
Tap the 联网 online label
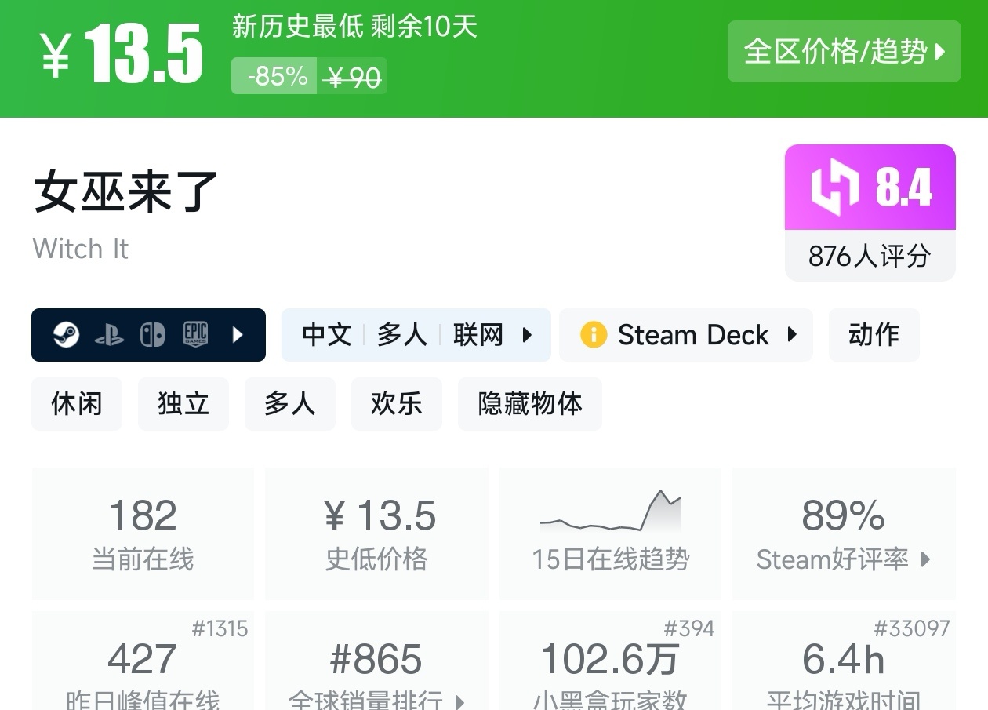click(x=478, y=335)
